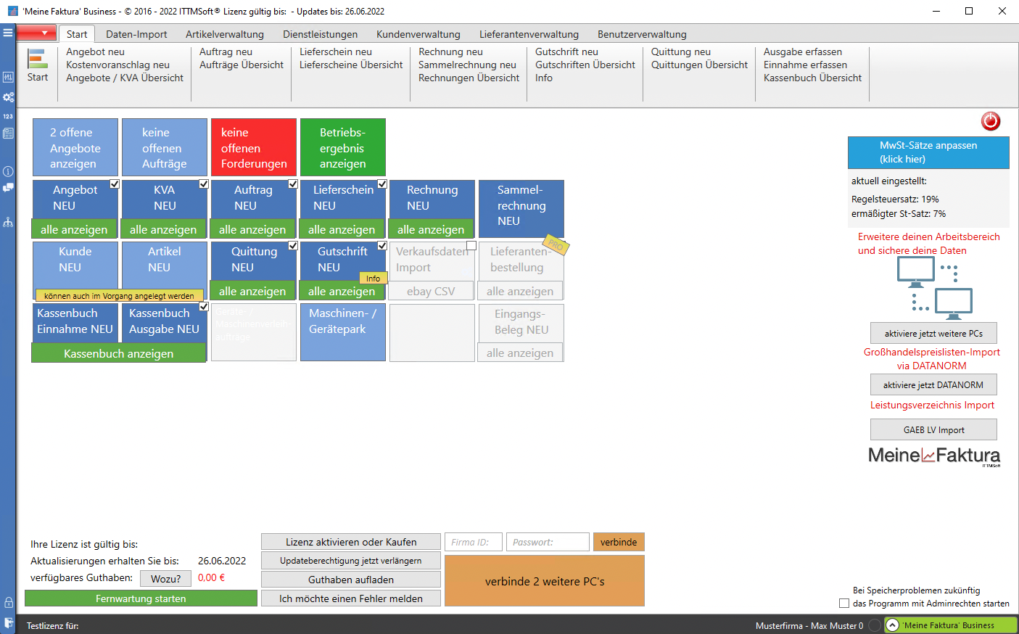The height and width of the screenshot is (634, 1019).
Task: Toggle the checkbox on Angebot NEU tile
Action: coord(115,184)
